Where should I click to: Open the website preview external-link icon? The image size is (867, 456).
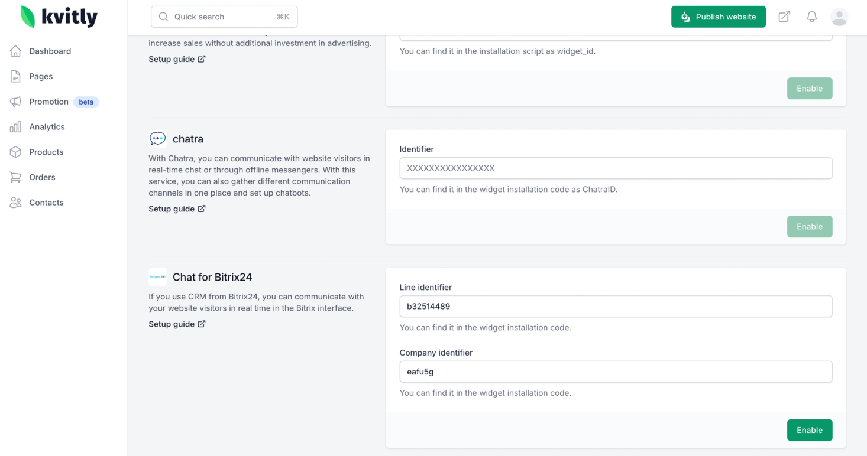click(x=784, y=17)
